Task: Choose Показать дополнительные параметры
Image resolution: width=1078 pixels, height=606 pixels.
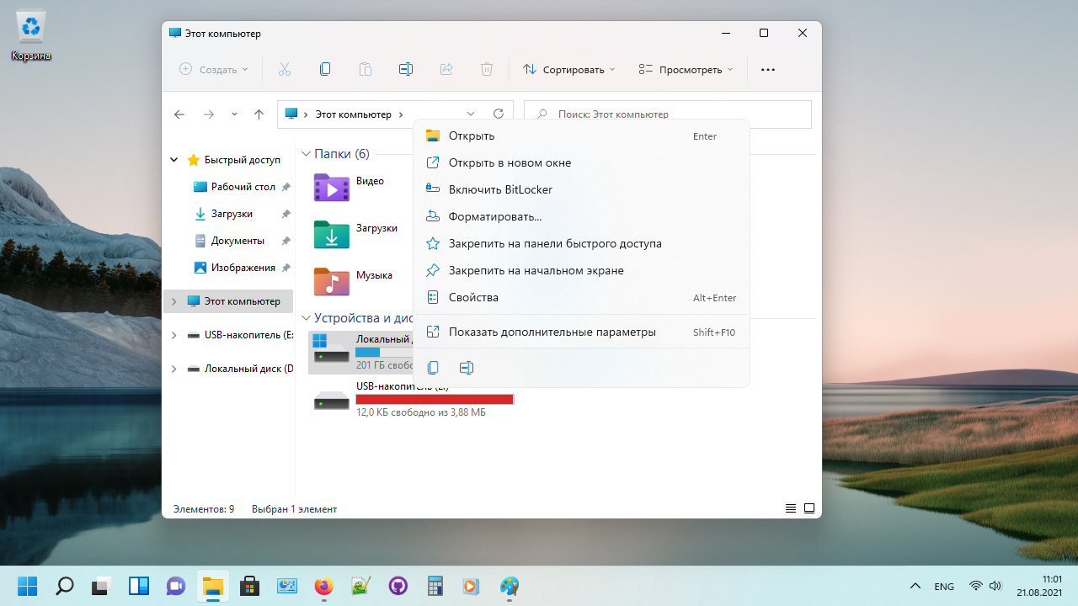Action: tap(581, 332)
